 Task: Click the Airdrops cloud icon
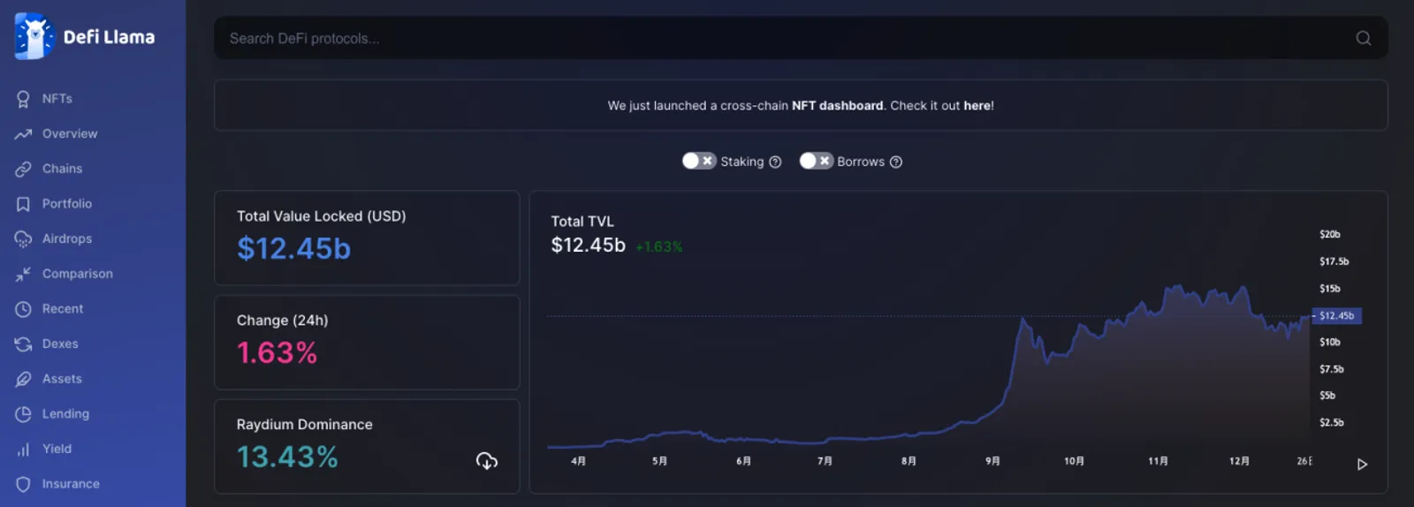tap(23, 239)
